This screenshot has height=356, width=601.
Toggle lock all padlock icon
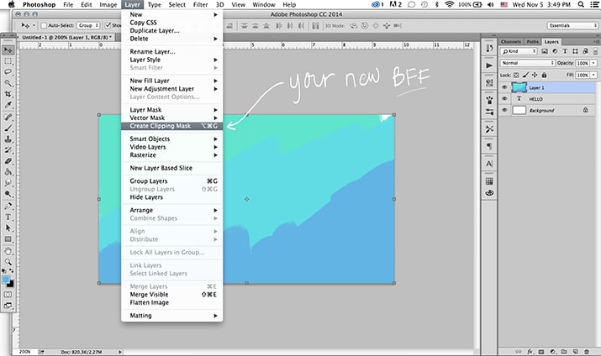[x=544, y=75]
